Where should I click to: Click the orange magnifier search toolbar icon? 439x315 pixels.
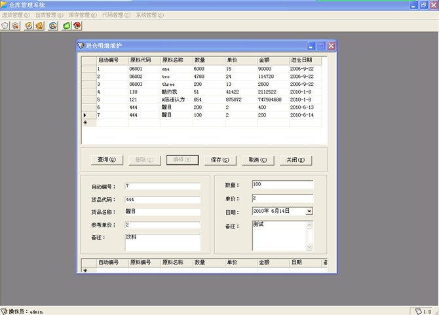pos(39,26)
